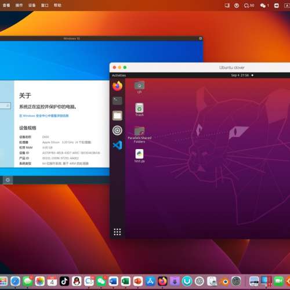This screenshot has width=290, height=290.
Task: Open the Ubuntu clock showing Sep 4
Action: coord(240,75)
